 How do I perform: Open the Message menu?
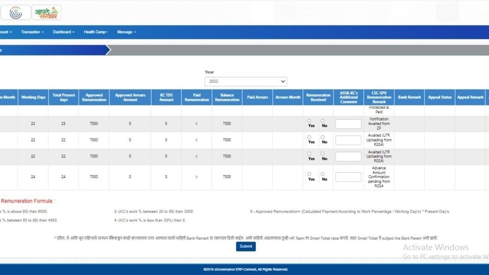click(x=125, y=32)
